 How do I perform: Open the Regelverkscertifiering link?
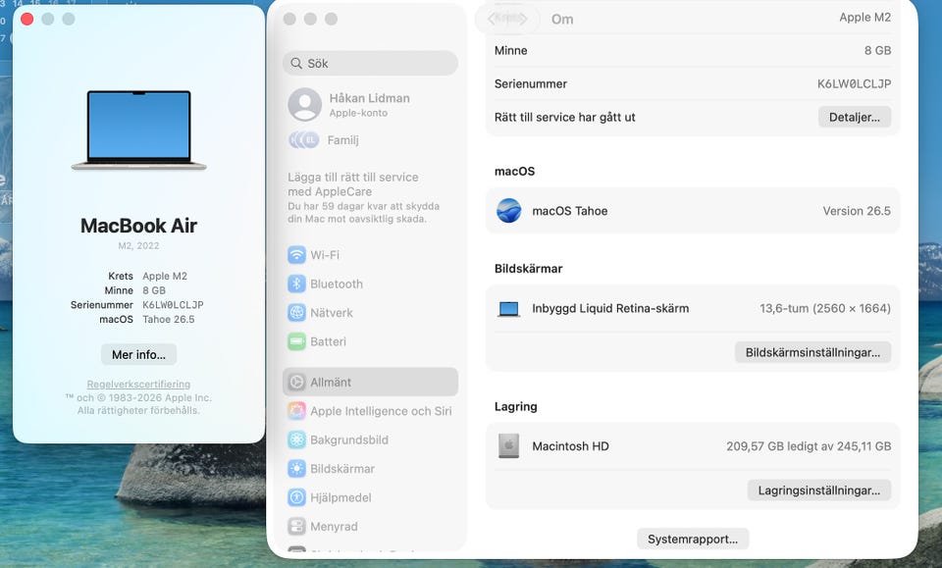pyautogui.click(x=138, y=385)
